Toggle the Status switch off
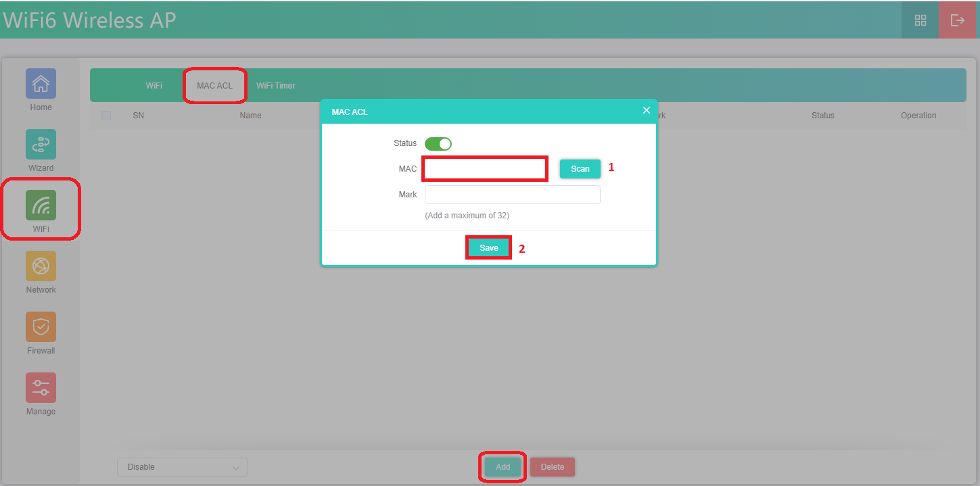Image resolution: width=980 pixels, height=486 pixels. pyautogui.click(x=438, y=143)
